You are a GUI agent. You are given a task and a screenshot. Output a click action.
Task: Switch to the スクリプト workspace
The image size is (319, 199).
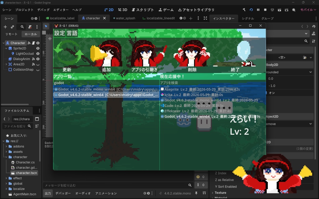coord(143,10)
